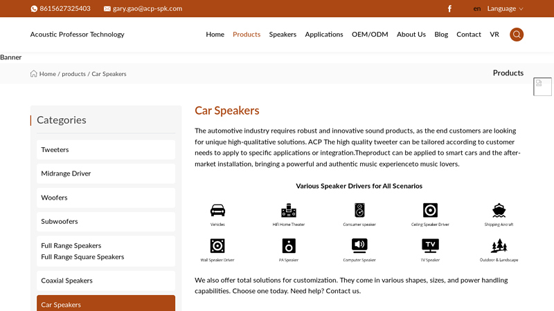Click the Vehicles label text
The width and height of the screenshot is (554, 311).
tap(217, 224)
